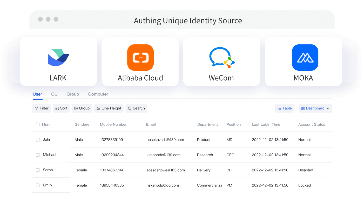
Task: Click the Search button with magnifier
Action: 136,108
